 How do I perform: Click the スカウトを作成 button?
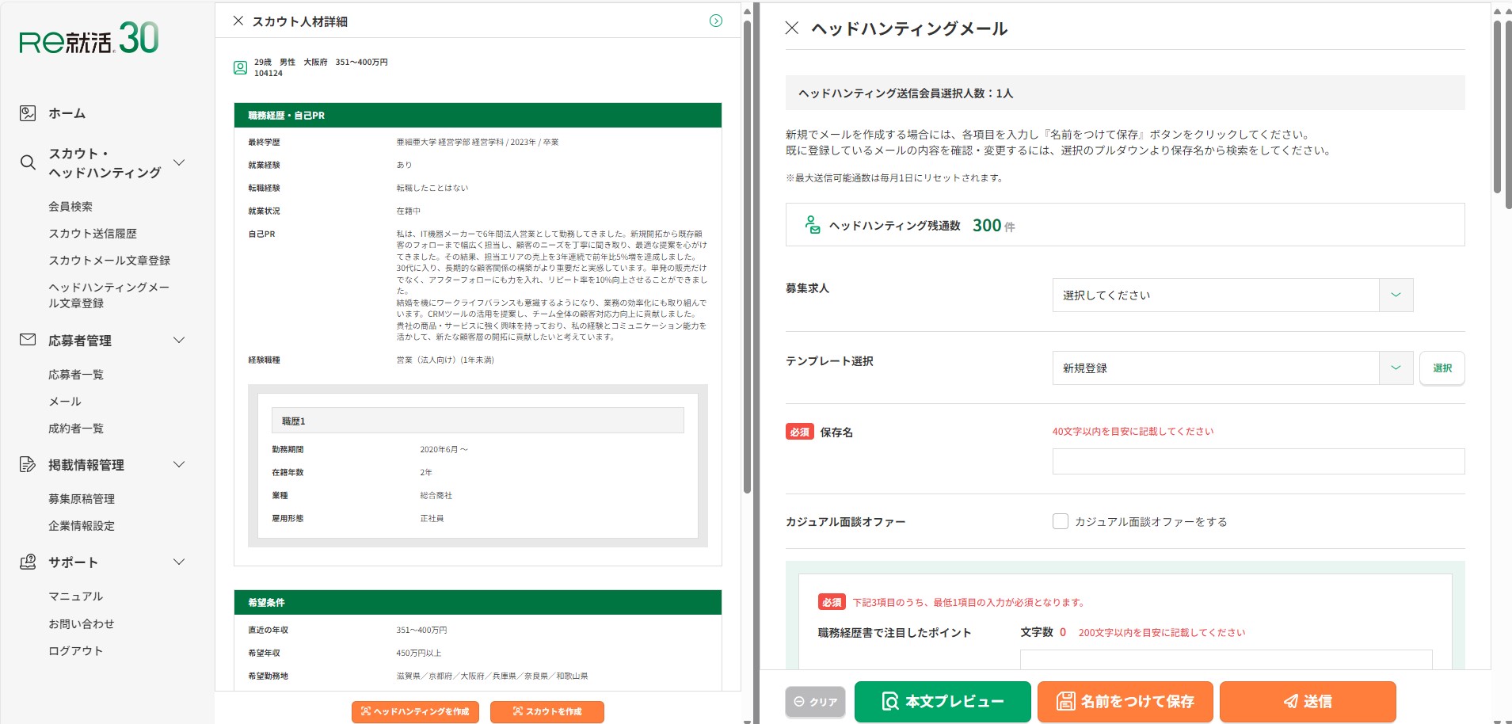point(547,711)
